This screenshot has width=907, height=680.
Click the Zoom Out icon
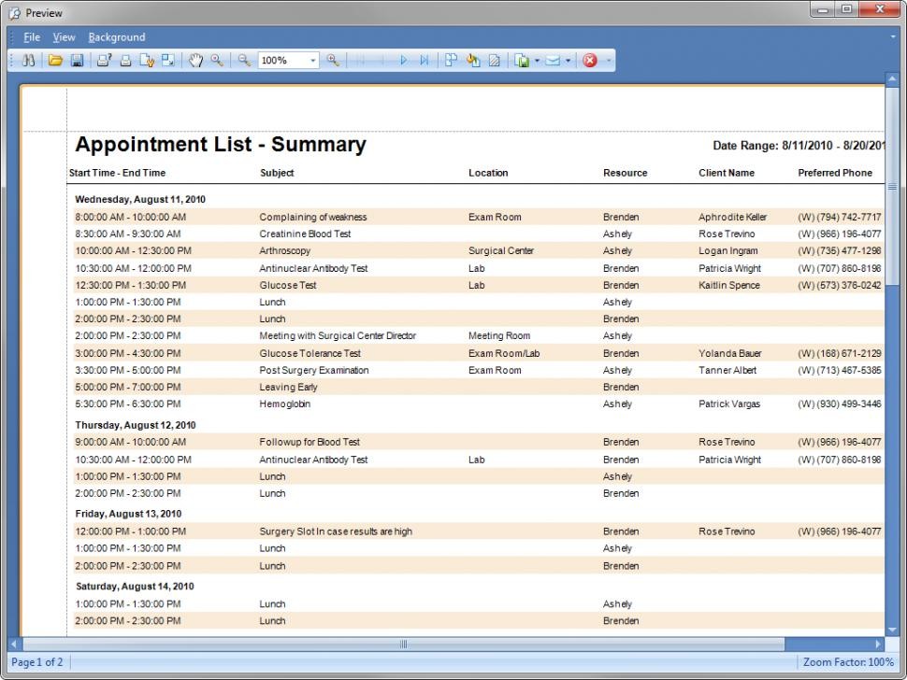(x=244, y=60)
